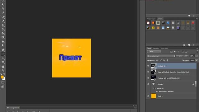Open the Layers panel flyout menu
The width and height of the screenshot is (199, 112).
coord(197,48)
